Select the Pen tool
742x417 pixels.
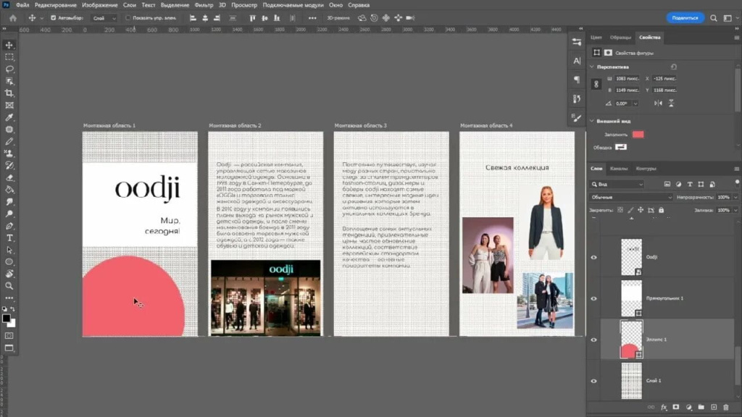[x=9, y=226]
